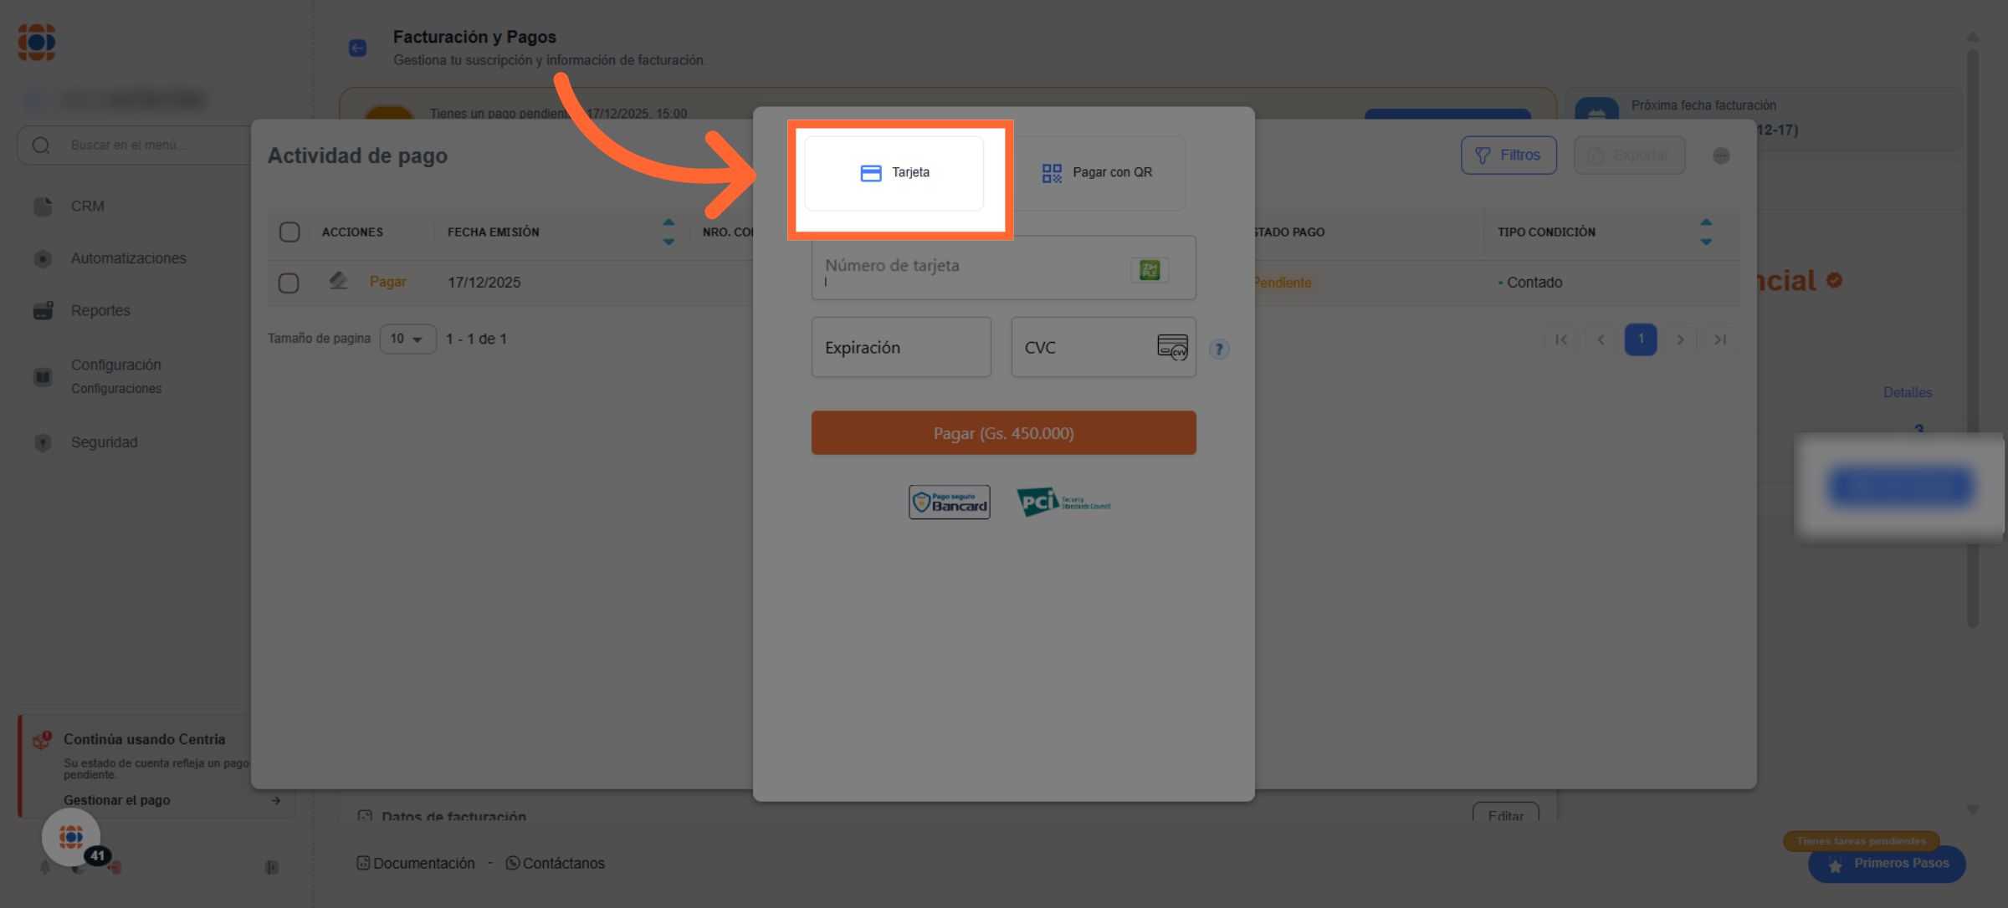This screenshot has width=2008, height=908.
Task: Open CRM from the sidebar
Action: tap(87, 207)
